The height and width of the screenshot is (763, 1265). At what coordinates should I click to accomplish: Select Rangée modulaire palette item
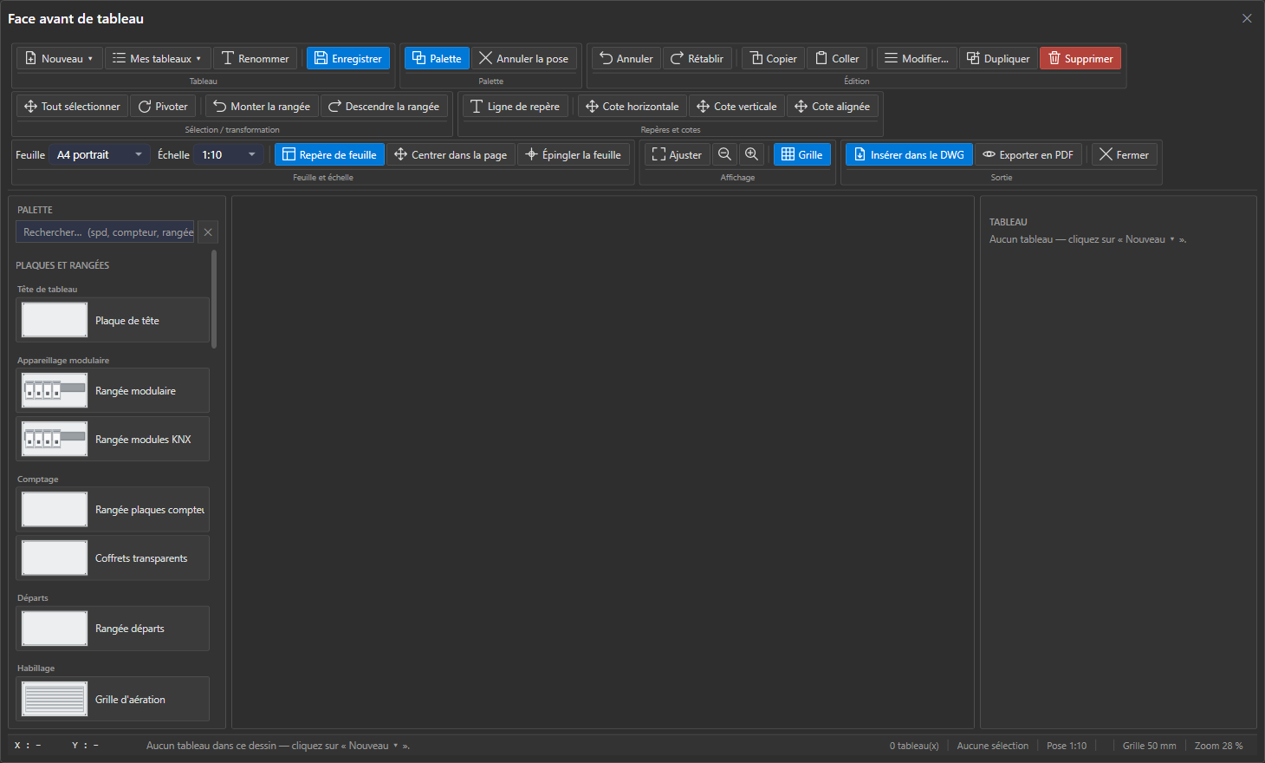point(113,390)
